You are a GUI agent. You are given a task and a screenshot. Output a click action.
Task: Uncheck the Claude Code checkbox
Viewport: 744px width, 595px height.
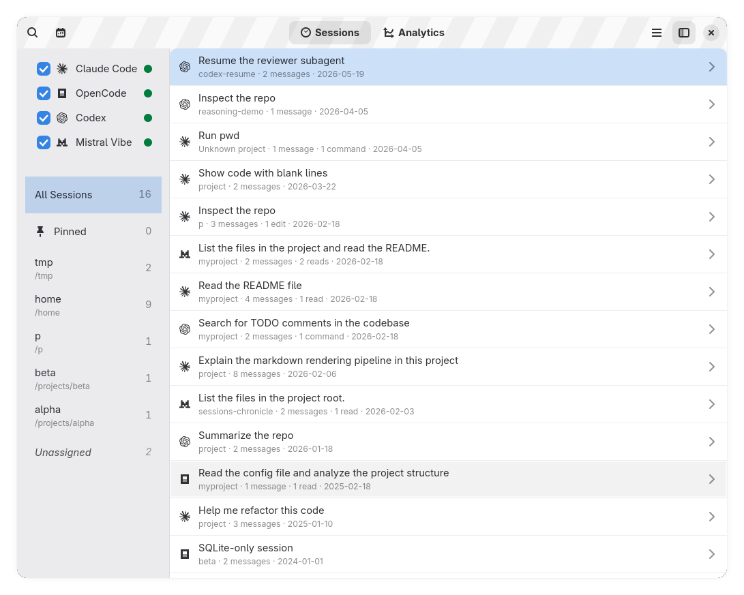click(x=44, y=69)
